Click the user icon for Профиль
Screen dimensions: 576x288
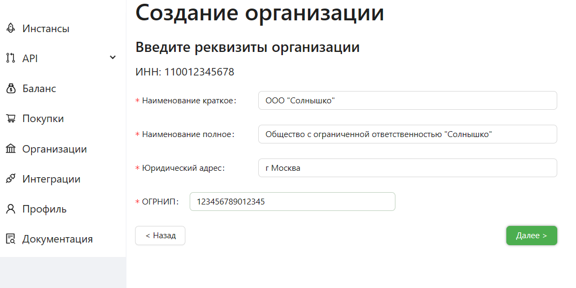10,209
